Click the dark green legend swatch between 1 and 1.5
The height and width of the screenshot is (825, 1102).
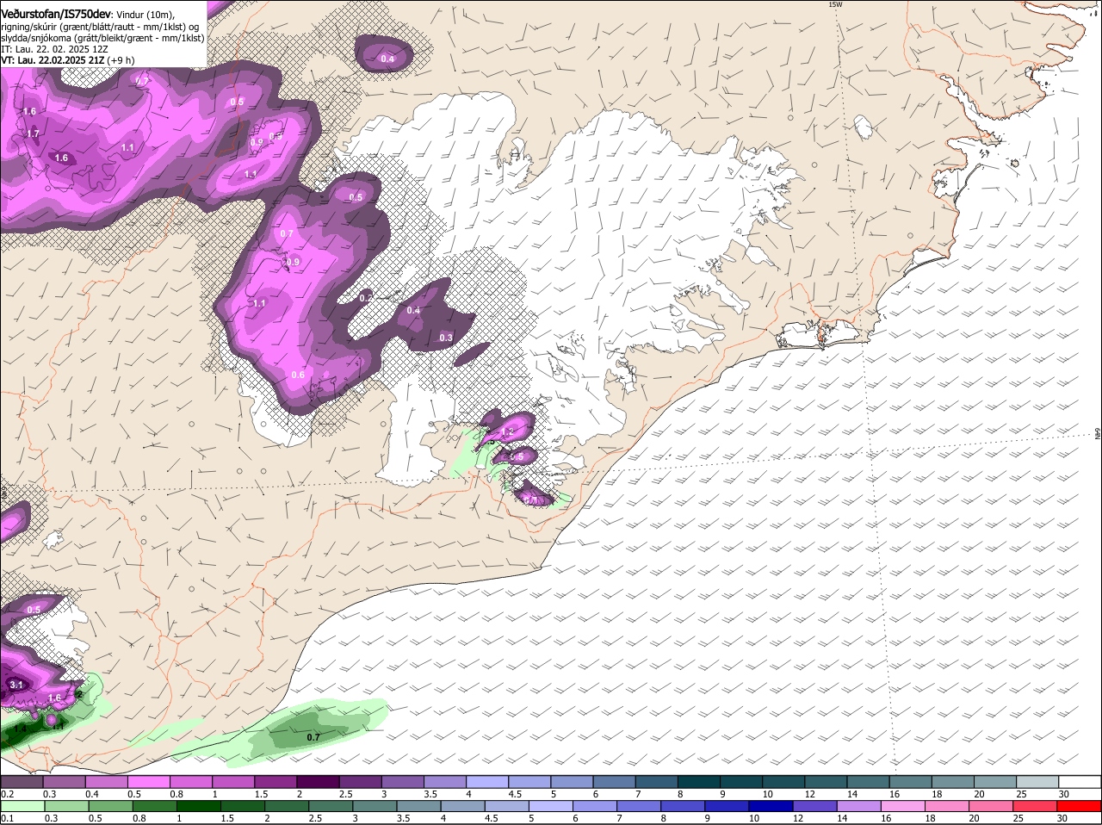coord(198,806)
